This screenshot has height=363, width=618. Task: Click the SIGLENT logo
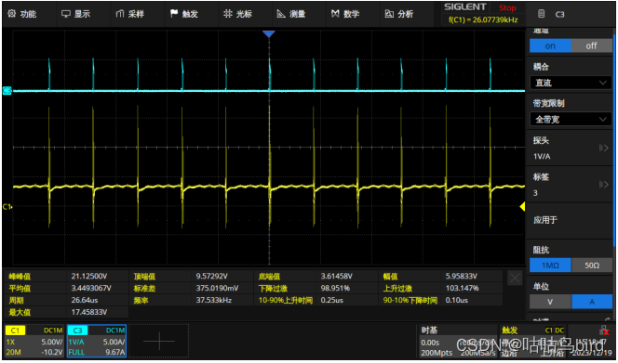pos(465,7)
